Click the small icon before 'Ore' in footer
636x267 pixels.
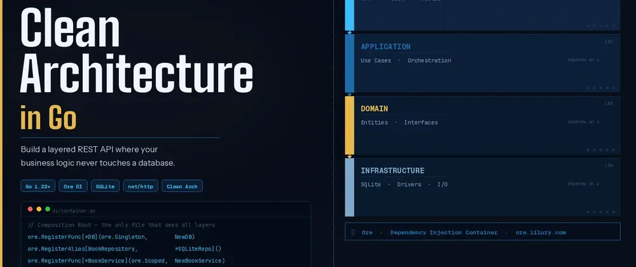(x=353, y=232)
